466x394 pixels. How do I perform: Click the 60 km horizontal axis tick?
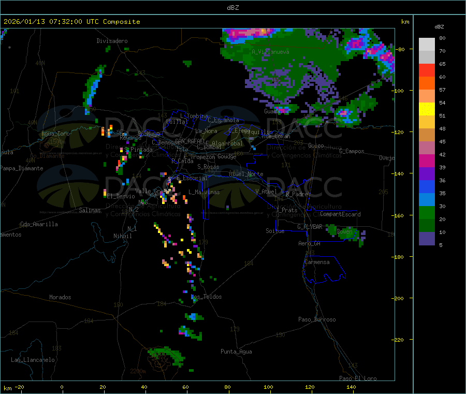point(186,387)
